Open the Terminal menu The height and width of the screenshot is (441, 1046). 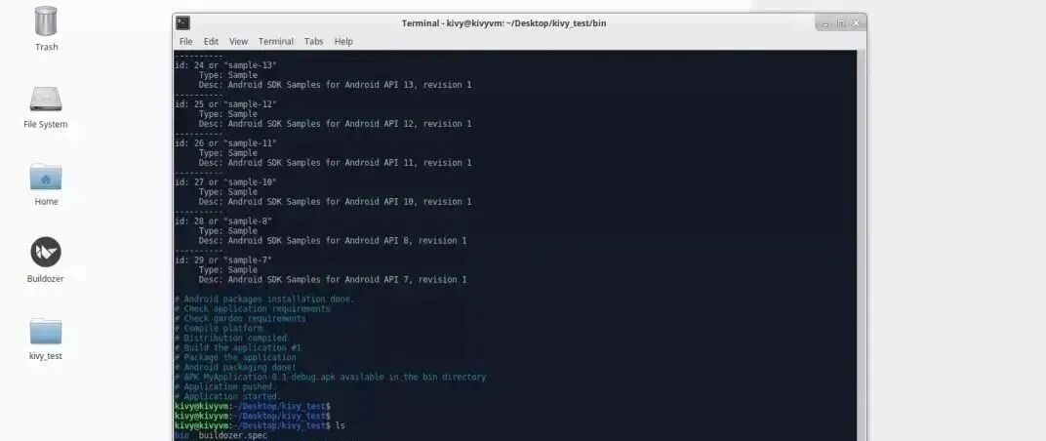275,41
